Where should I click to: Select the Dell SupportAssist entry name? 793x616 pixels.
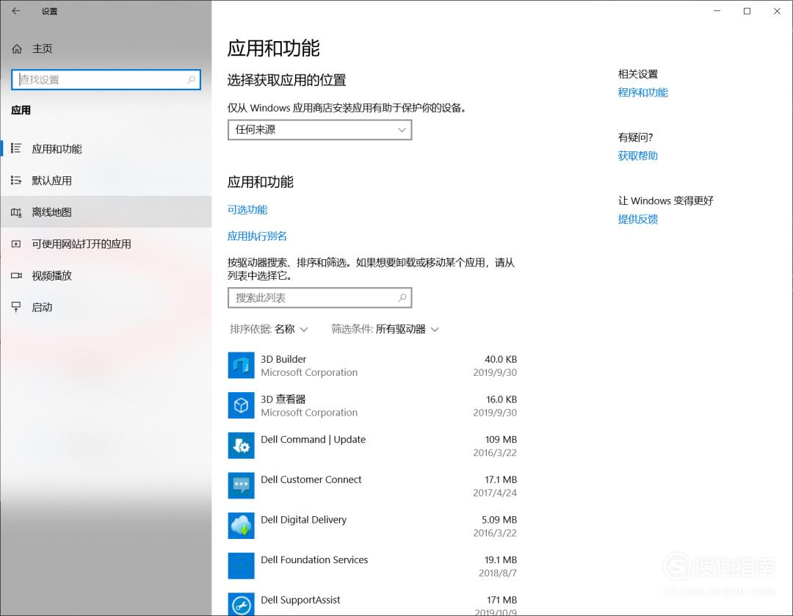[x=300, y=600]
